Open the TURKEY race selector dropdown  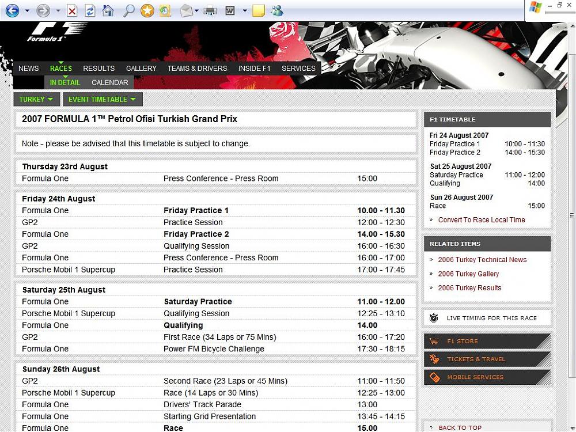pos(36,99)
